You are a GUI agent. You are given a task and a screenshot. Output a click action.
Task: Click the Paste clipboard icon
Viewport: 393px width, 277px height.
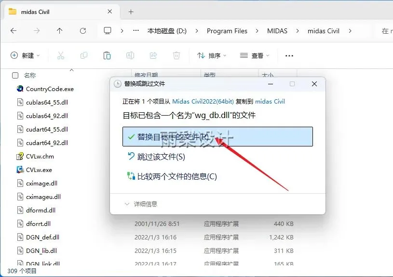107,55
